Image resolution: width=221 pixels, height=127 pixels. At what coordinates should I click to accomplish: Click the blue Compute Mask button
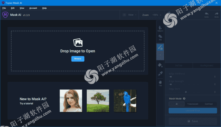pos(193,111)
